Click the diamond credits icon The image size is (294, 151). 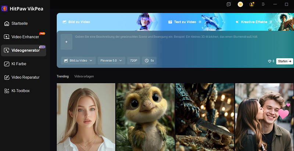[x=270, y=61]
